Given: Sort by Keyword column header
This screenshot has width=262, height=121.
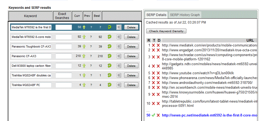Looking at the screenshot, I should click(31, 16).
